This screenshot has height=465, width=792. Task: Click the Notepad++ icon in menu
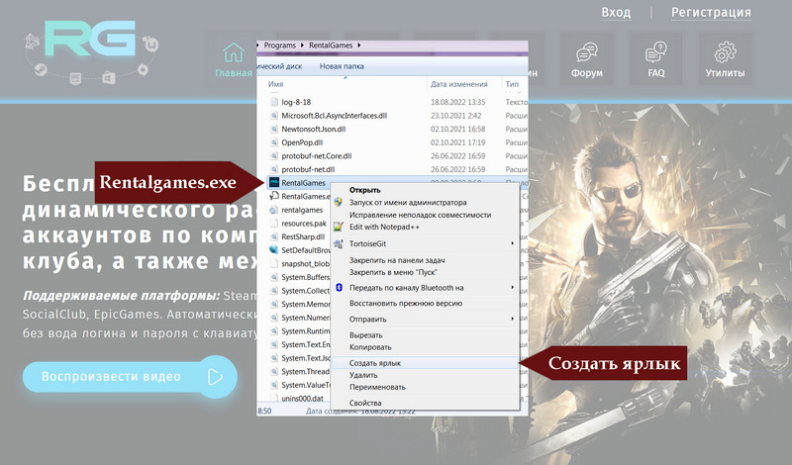tap(339, 227)
